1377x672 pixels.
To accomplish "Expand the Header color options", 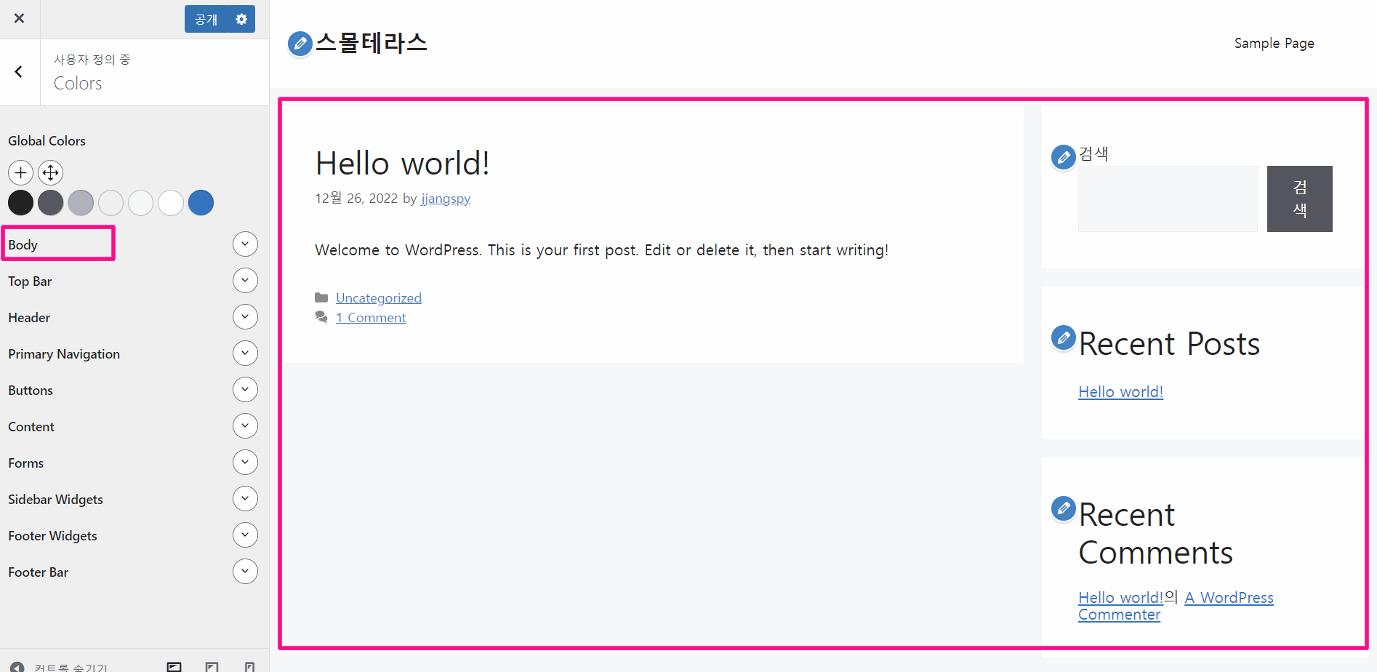I will tap(245, 317).
